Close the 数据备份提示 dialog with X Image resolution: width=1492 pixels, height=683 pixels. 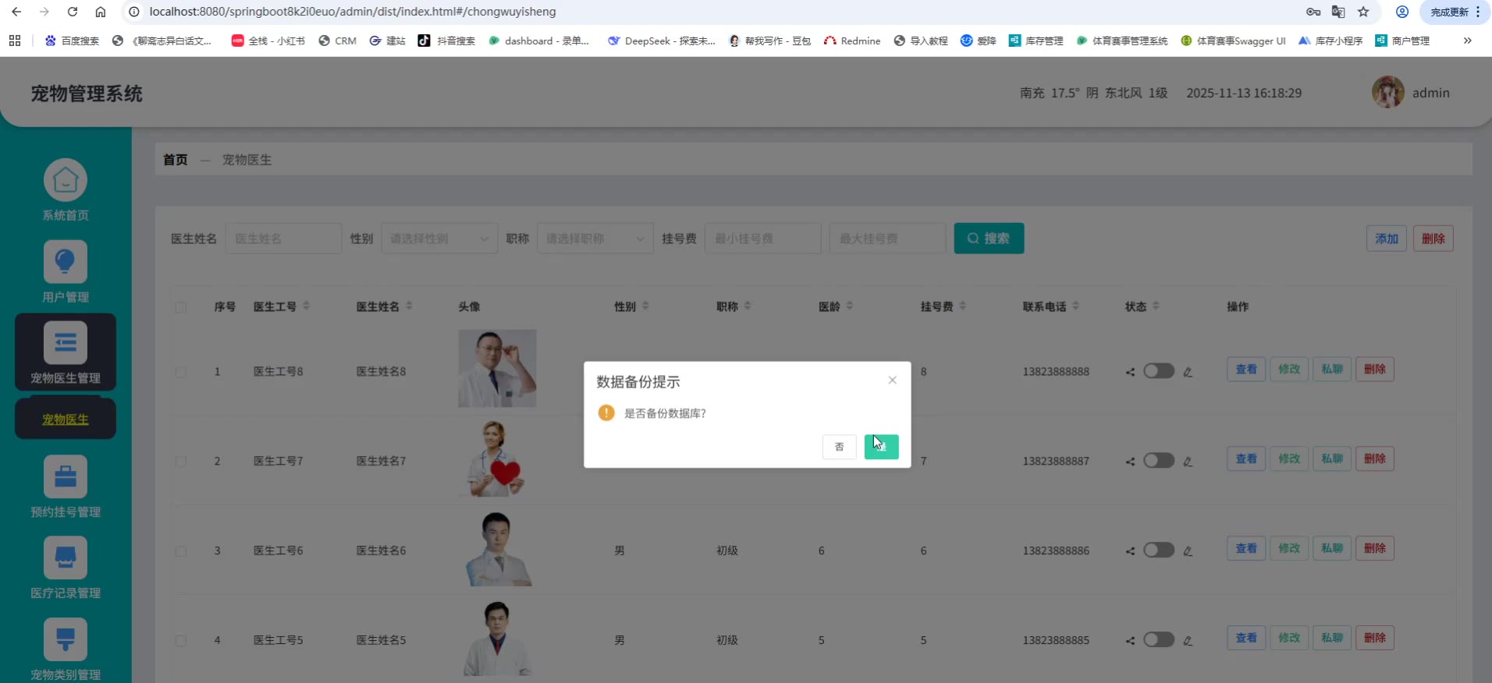coord(892,380)
